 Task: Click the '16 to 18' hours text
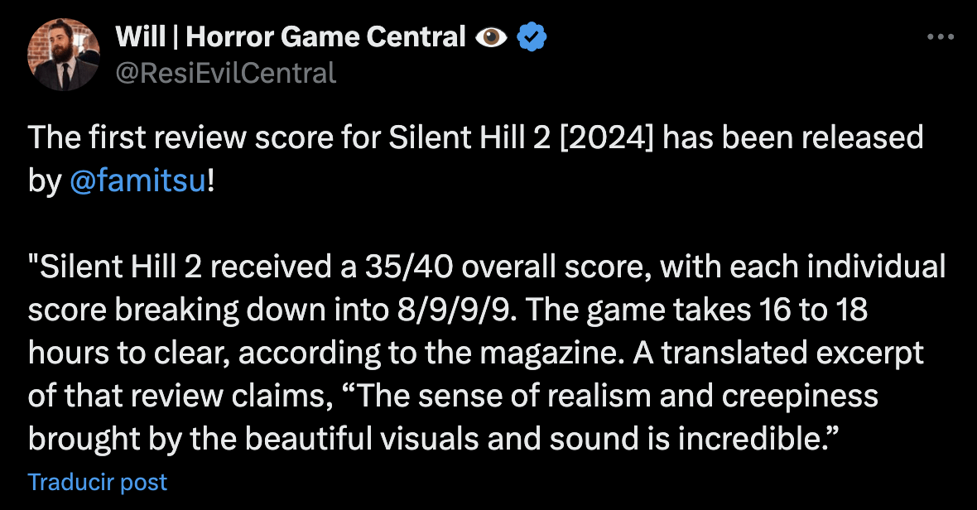(813, 310)
